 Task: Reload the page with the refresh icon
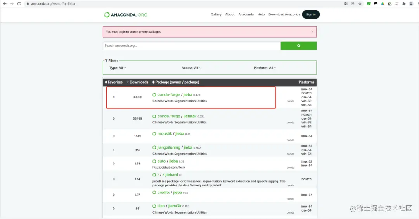(x=19, y=4)
